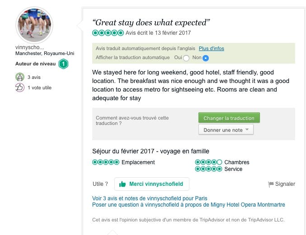The height and width of the screenshot is (235, 306).
Task: Click the 'Merci vinnyschofield' button
Action: pyautogui.click(x=151, y=184)
